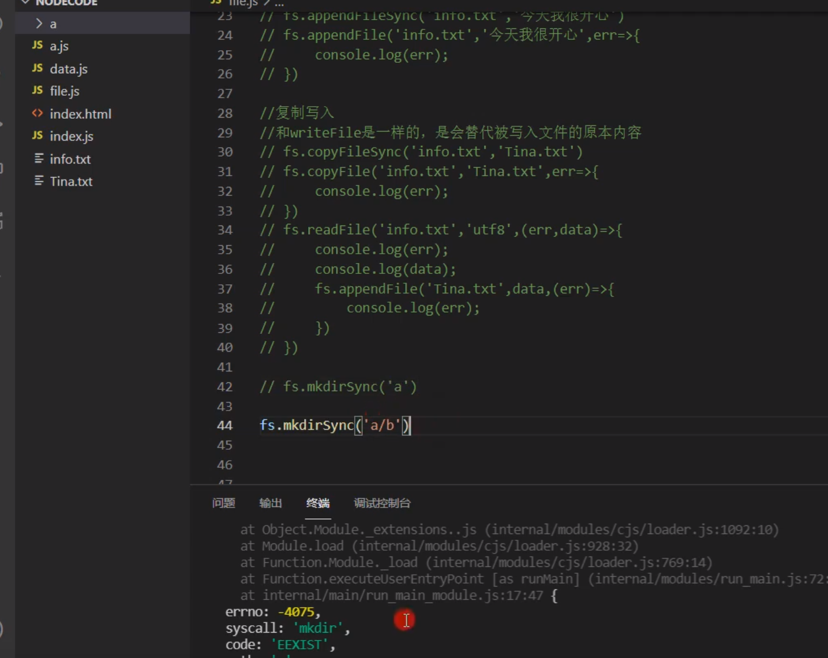Click the commented fs.mkdirSync('a') line
The image size is (828, 658).
click(338, 386)
